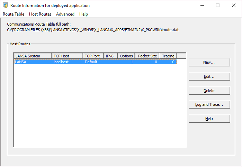The width and height of the screenshot is (242, 167).
Task: Sort by the TCP Port column header
Action: 93,56
